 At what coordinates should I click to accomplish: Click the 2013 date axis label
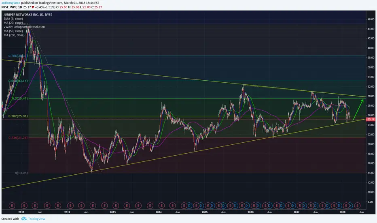112,212
